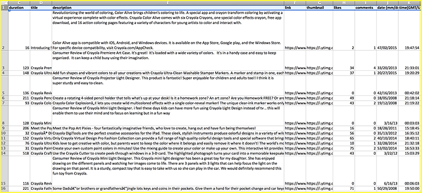Select column J header
Viewport: 422px width, 193px height.
coord(387,3)
